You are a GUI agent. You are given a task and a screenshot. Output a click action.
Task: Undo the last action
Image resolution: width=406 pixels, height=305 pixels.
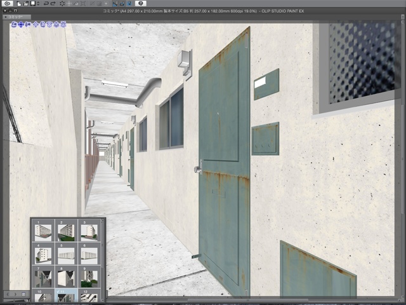pos(46,4)
